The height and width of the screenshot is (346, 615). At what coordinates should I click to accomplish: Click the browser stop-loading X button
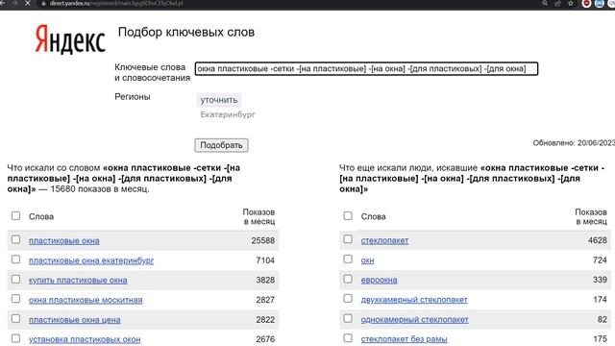point(28,3)
